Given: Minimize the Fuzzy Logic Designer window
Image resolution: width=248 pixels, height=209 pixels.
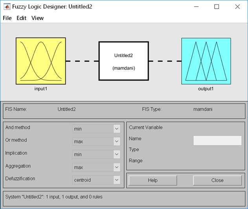Looking at the screenshot, I should (196, 7).
